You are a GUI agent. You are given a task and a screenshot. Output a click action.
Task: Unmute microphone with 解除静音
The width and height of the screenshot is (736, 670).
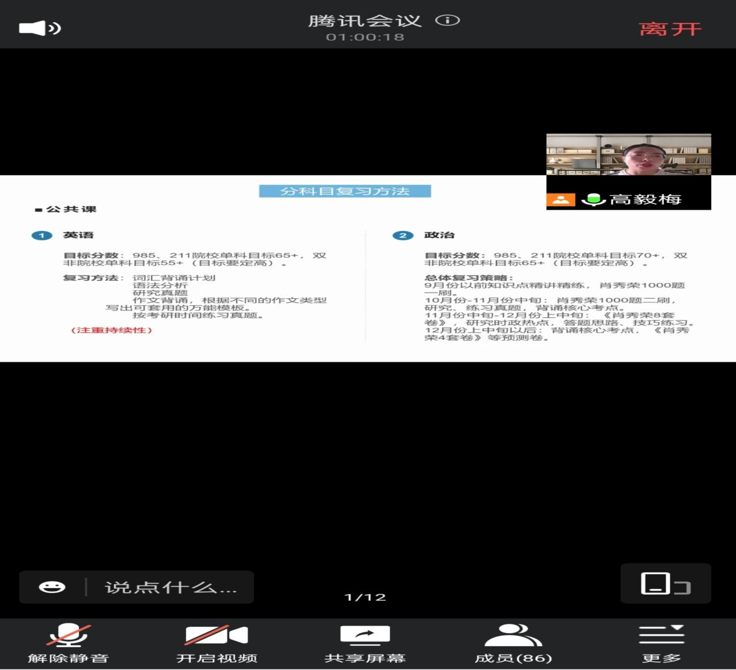(x=69, y=643)
